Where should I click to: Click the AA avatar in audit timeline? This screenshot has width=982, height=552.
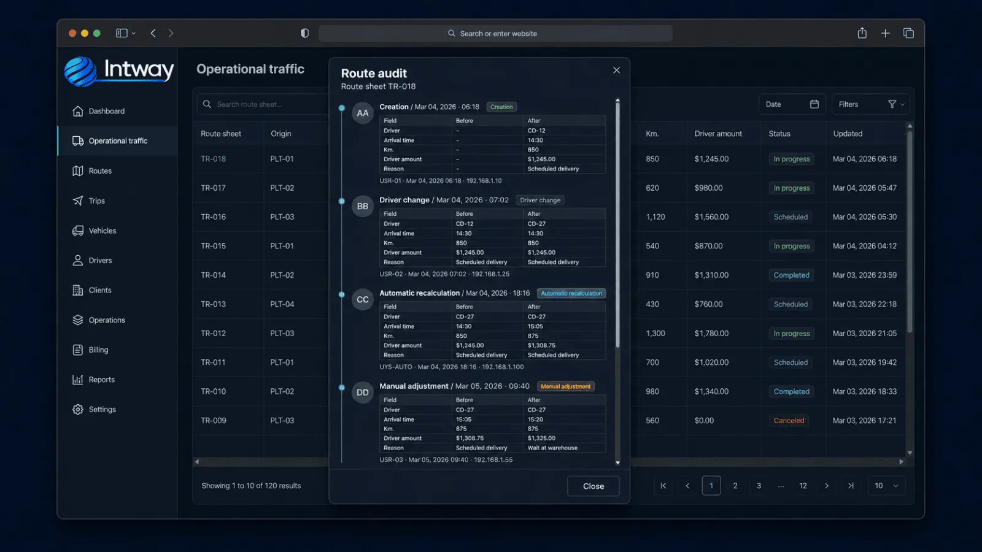point(363,113)
